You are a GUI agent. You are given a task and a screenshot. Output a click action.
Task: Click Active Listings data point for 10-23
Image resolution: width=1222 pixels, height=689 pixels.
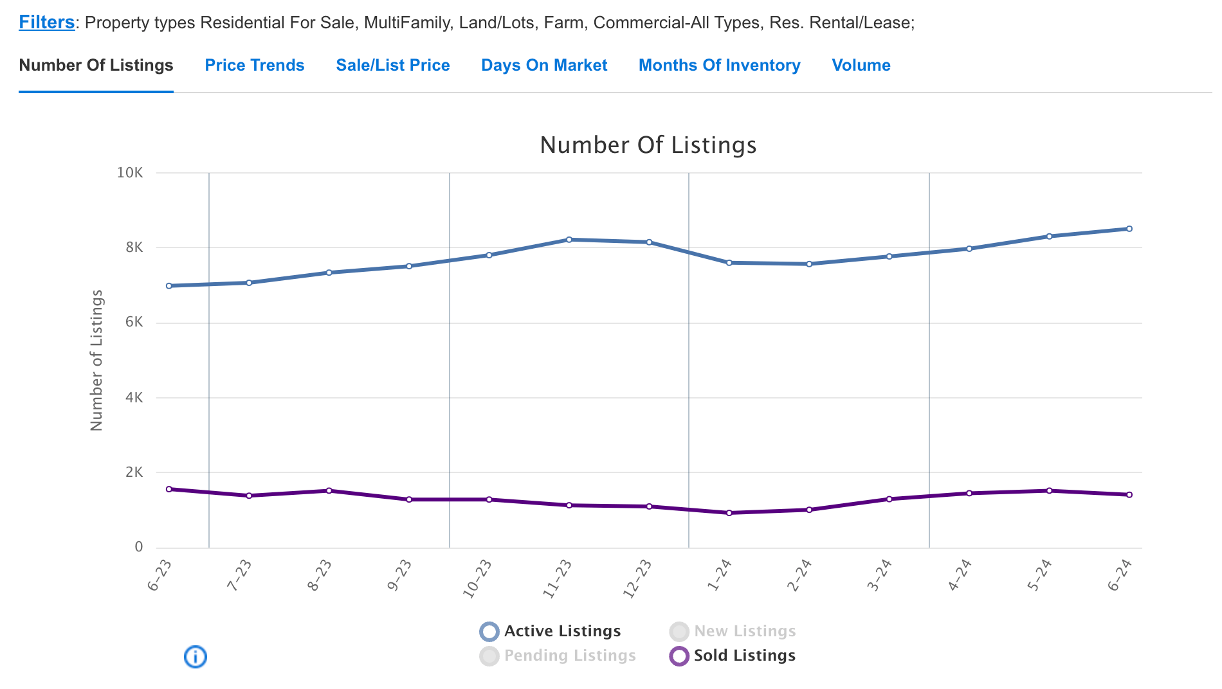[x=489, y=255]
